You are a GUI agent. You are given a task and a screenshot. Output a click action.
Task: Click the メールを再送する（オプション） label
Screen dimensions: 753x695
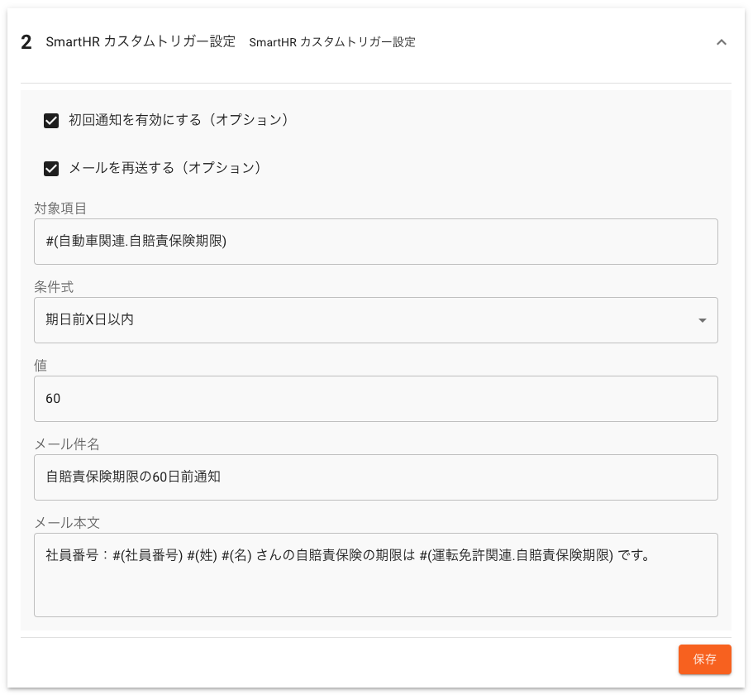(x=164, y=168)
